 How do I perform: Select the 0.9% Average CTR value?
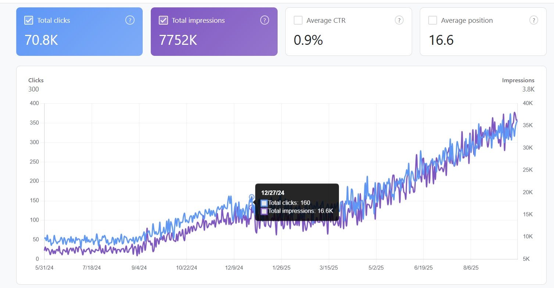point(308,40)
